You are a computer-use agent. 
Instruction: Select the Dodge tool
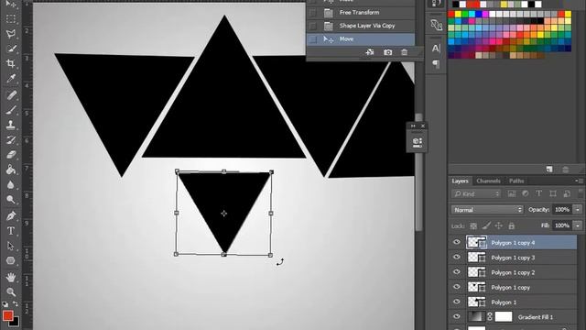10,200
